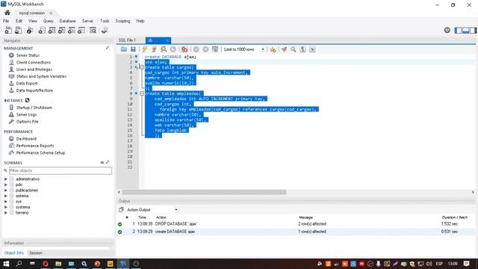Viewport: 478px width, 269px height.
Task: Stop query execution icon
Action: [x=173, y=49]
